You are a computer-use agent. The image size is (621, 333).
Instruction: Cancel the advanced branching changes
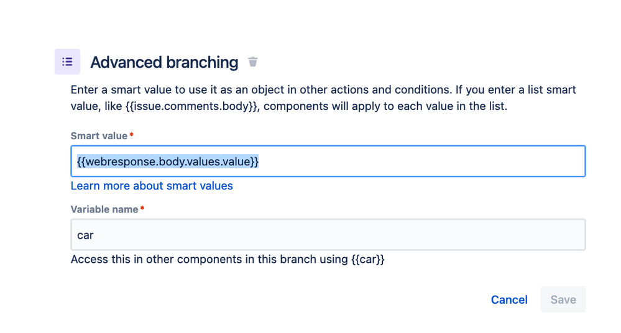(508, 299)
